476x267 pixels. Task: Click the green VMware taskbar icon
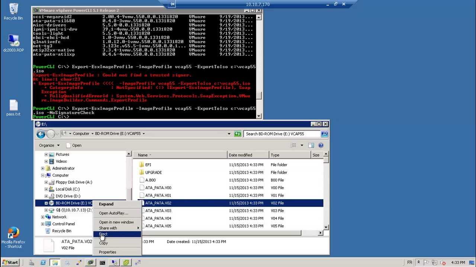click(x=126, y=263)
